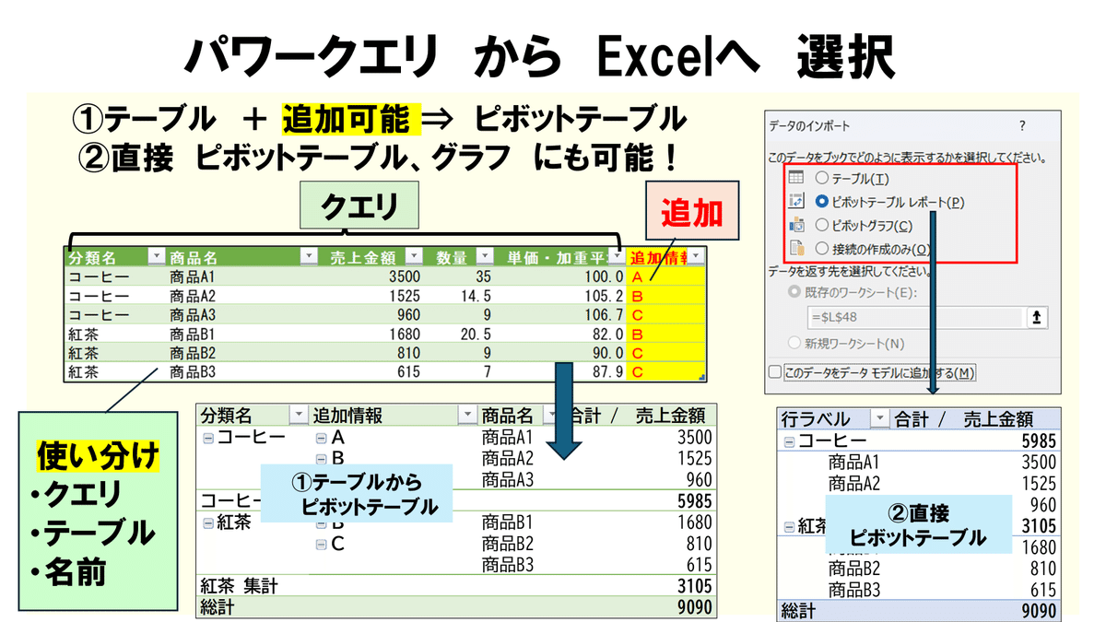Click the =$L$48 cell reference field
The image size is (1106, 622).
[913, 317]
